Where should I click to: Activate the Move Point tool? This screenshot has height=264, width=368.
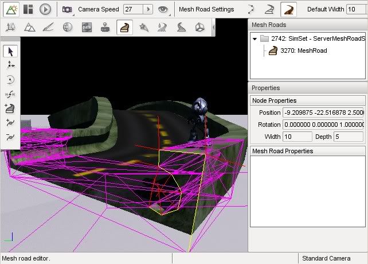10,65
